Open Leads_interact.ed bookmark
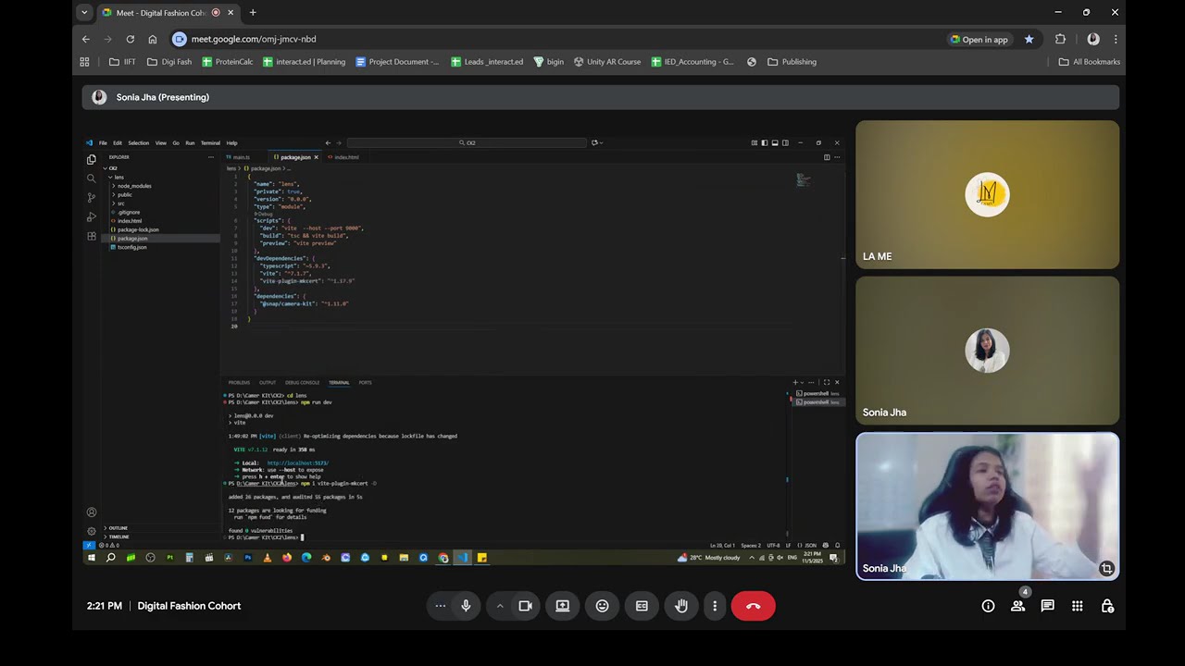Viewport: 1185px width, 666px height. (487, 62)
